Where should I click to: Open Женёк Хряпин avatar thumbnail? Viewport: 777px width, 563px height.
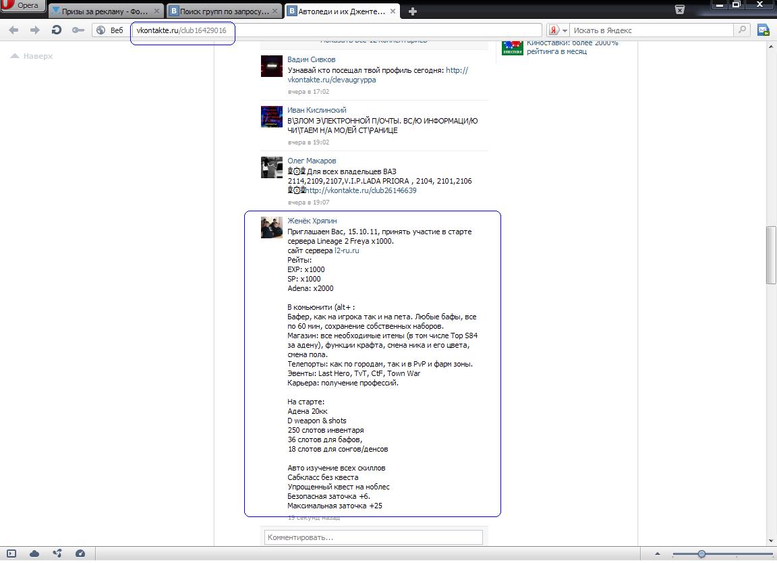click(272, 227)
